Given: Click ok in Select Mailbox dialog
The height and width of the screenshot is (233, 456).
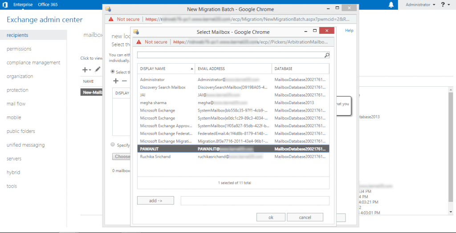Looking at the screenshot, I should click(271, 217).
